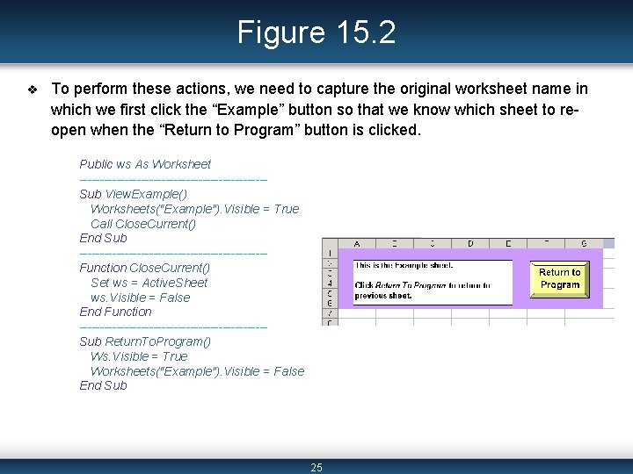Click the bullet paragraph starting 'To perform these actions'
The width and height of the screenshot is (633, 474).
(319, 109)
